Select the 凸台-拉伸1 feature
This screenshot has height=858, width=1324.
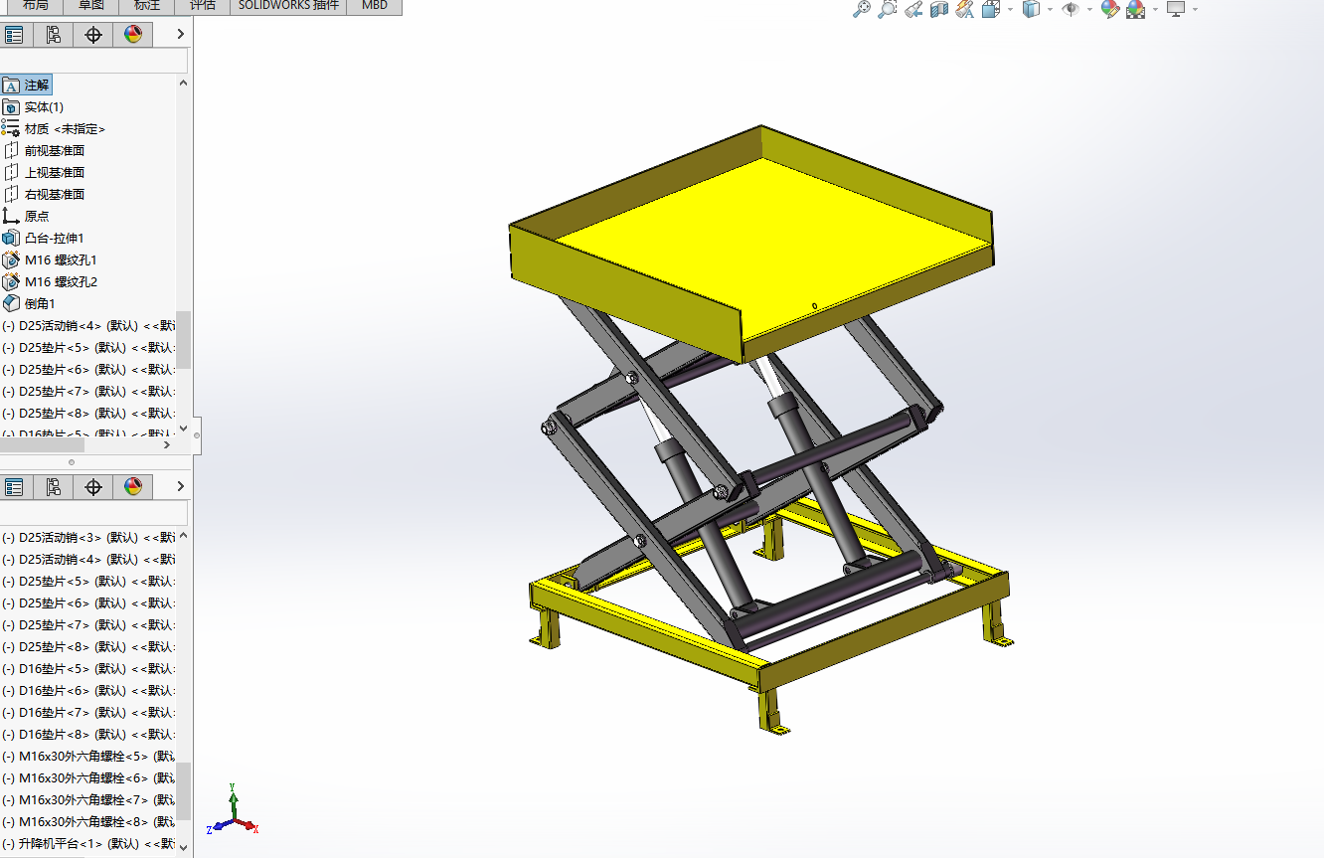(x=44, y=239)
